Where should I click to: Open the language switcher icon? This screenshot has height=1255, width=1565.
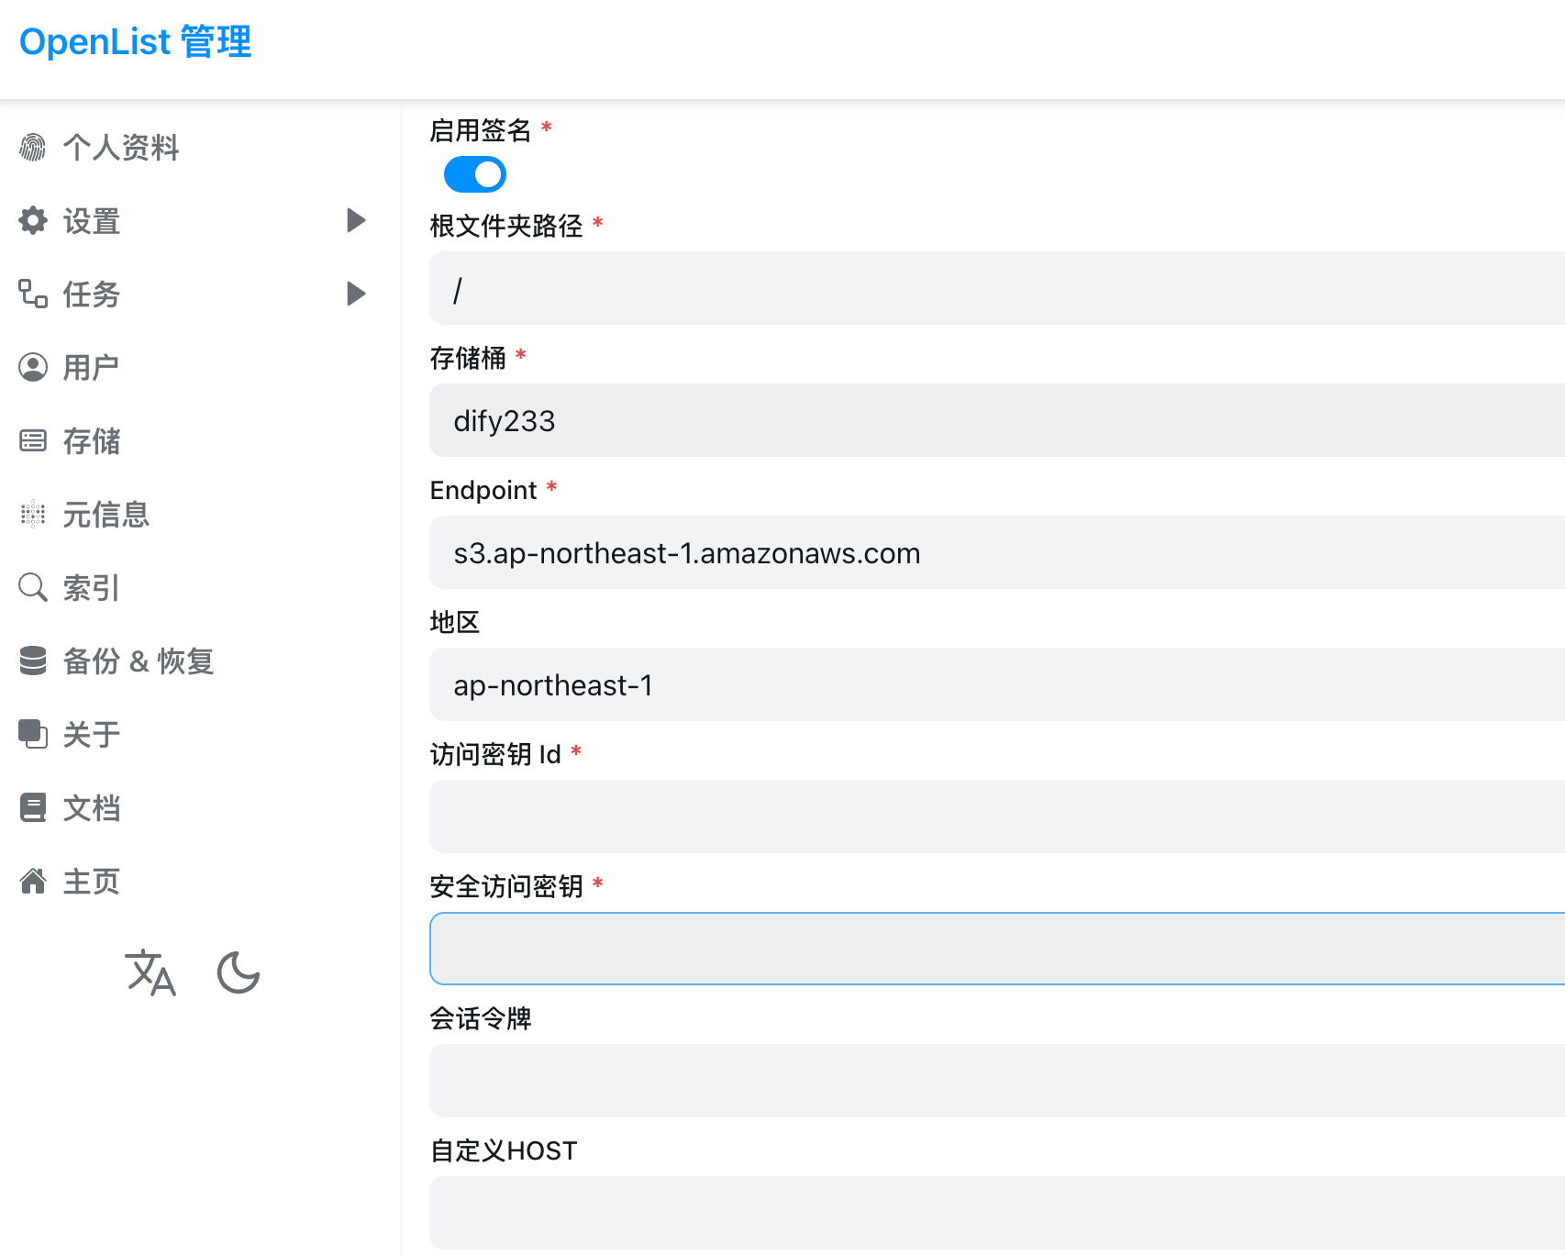coord(150,973)
